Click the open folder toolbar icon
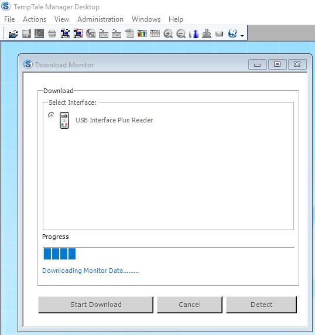 (13, 34)
